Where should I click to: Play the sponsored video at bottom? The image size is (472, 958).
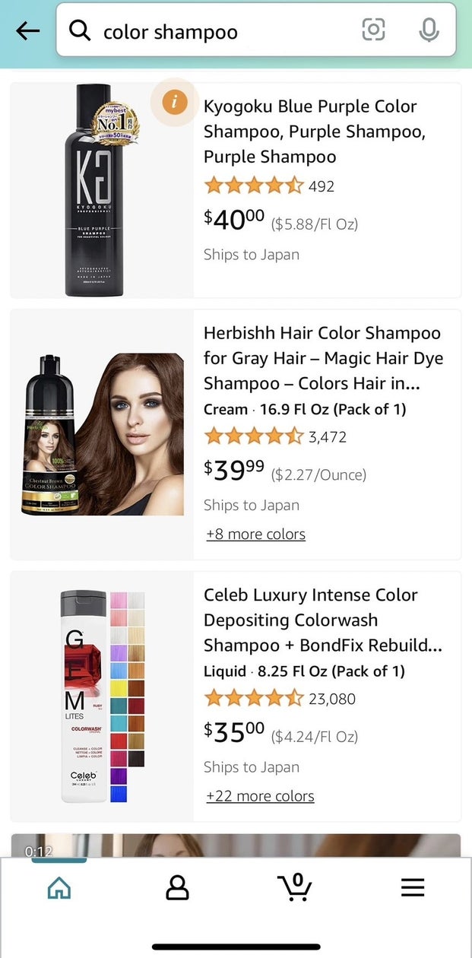pos(236,845)
